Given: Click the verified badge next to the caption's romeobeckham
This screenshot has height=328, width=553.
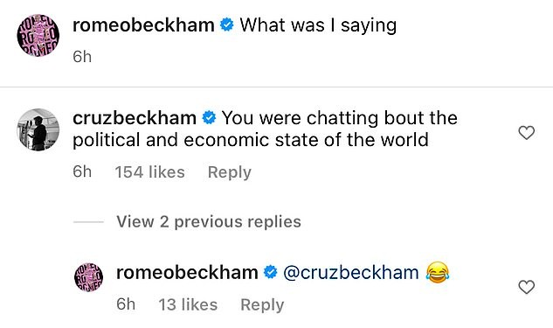Looking at the screenshot, I should point(227,24).
